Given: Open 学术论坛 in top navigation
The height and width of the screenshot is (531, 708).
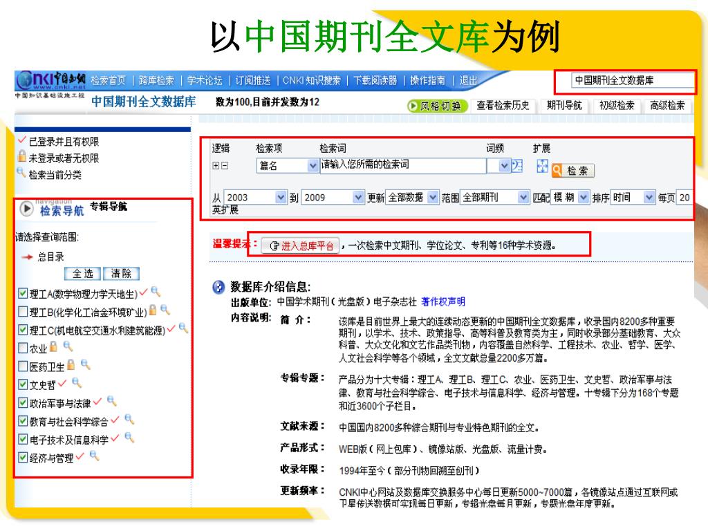Looking at the screenshot, I should (x=205, y=80).
